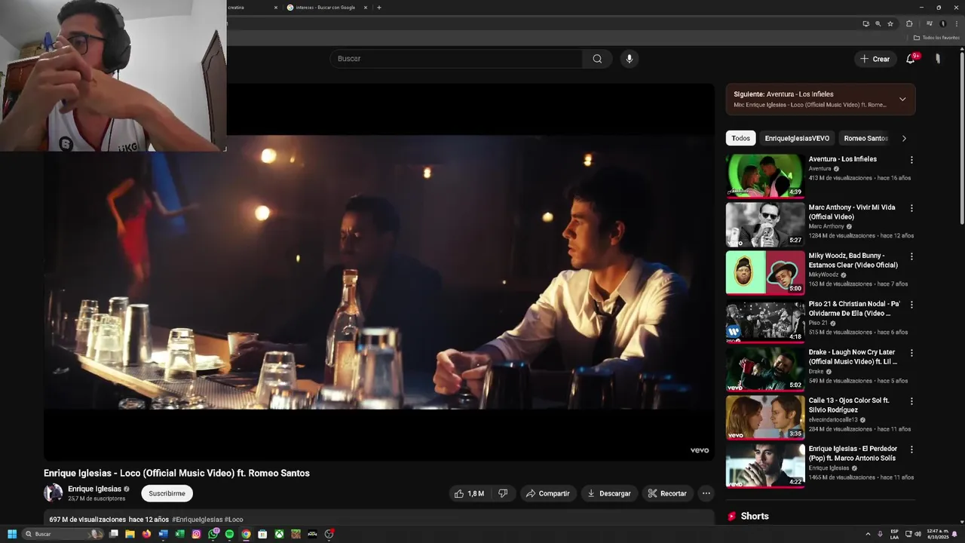Open options for El Perdedor video
This screenshot has width=965, height=543.
911,449
